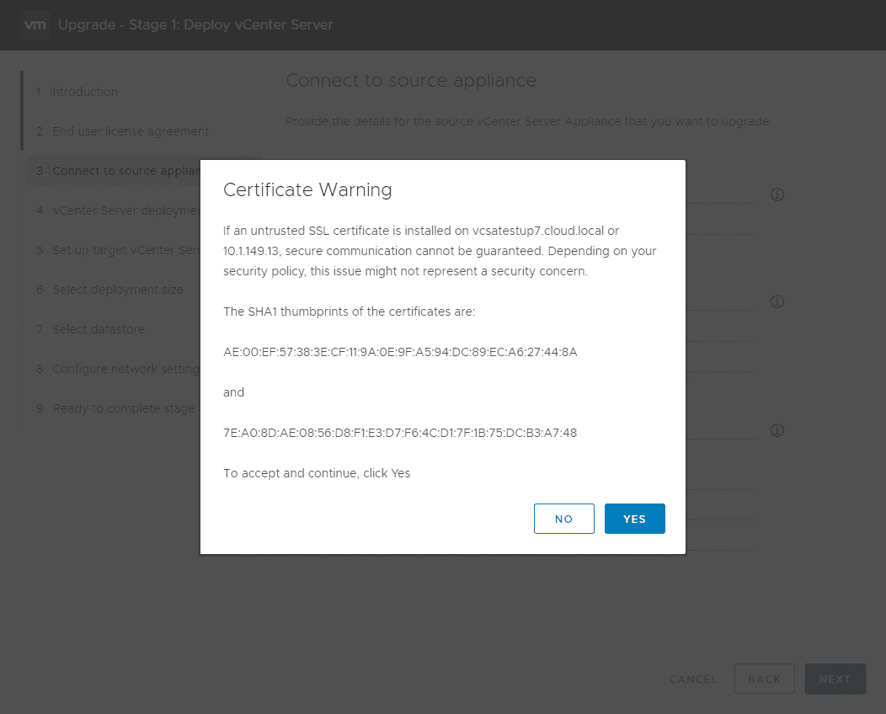Viewport: 886px width, 714px height.
Task: Select the End user license agreement step
Action: [x=130, y=131]
